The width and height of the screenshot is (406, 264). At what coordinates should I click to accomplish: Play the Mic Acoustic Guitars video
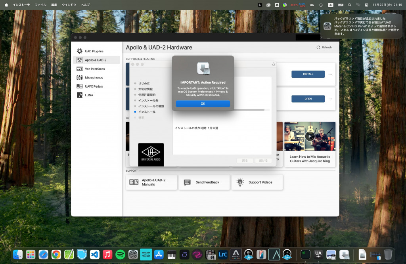(310, 136)
